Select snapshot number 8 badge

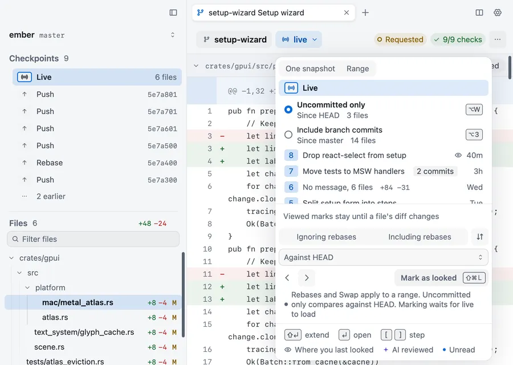click(291, 155)
